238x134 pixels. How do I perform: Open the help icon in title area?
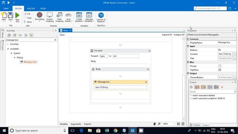(x=230, y=8)
